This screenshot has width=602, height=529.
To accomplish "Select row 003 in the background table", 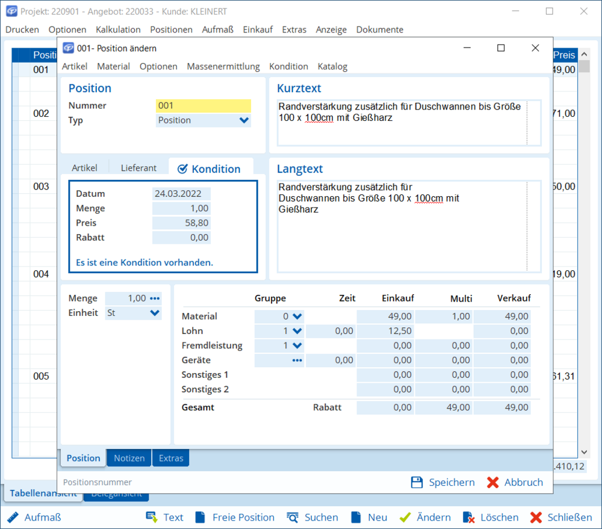I will 41,187.
